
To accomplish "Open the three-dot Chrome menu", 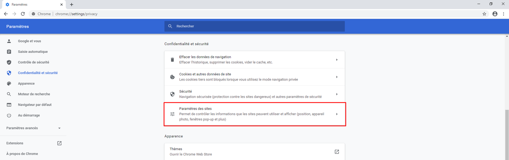I will 503,14.
